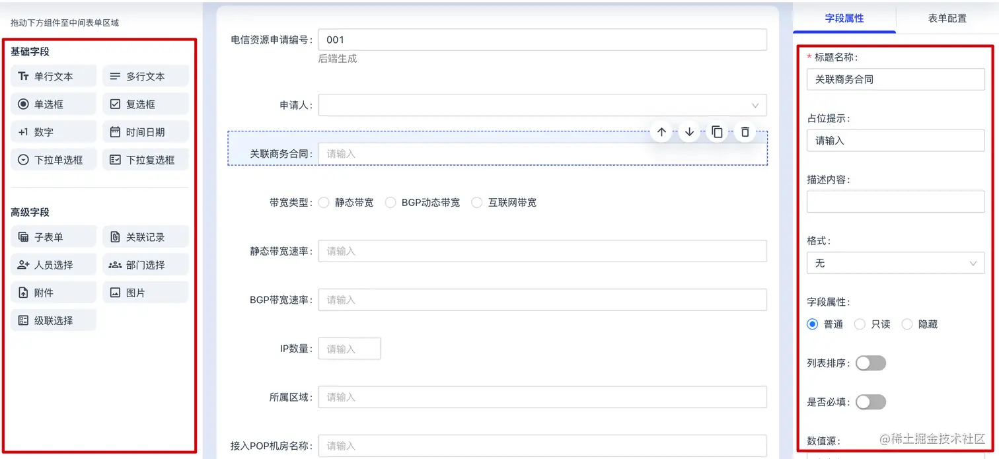Select the 数字 number component

(54, 132)
